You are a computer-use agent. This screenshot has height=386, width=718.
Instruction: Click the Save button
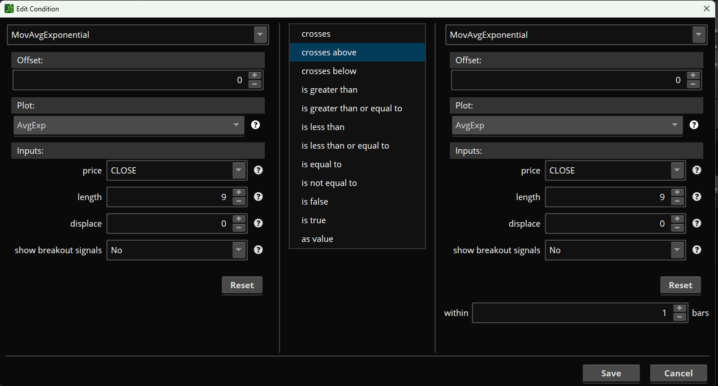coord(611,373)
